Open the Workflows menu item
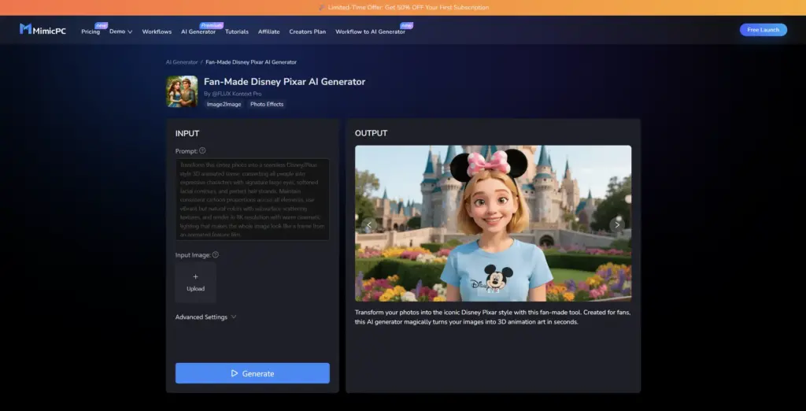 pyautogui.click(x=157, y=32)
